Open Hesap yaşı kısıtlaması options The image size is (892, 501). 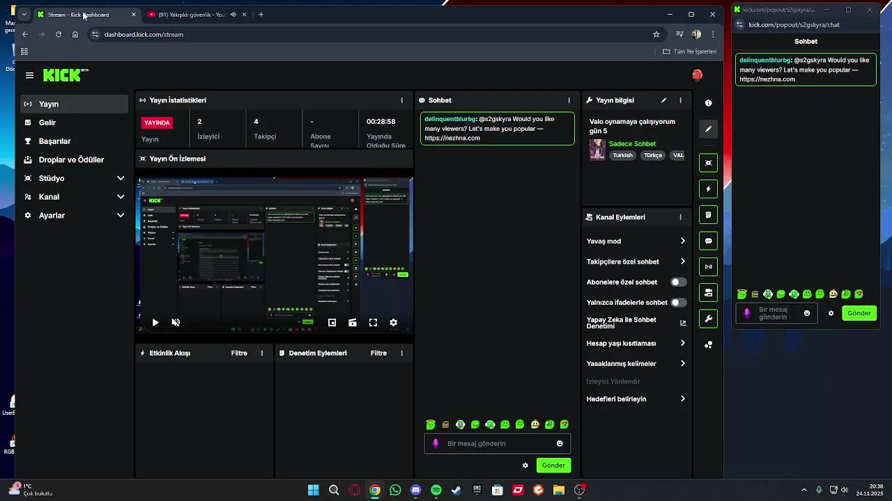(636, 343)
